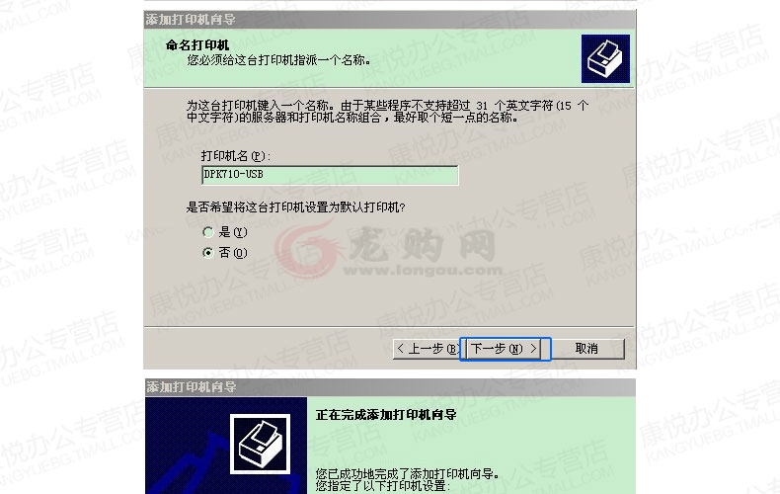Click the 打印机名(P): label
780x494 pixels.
236,156
